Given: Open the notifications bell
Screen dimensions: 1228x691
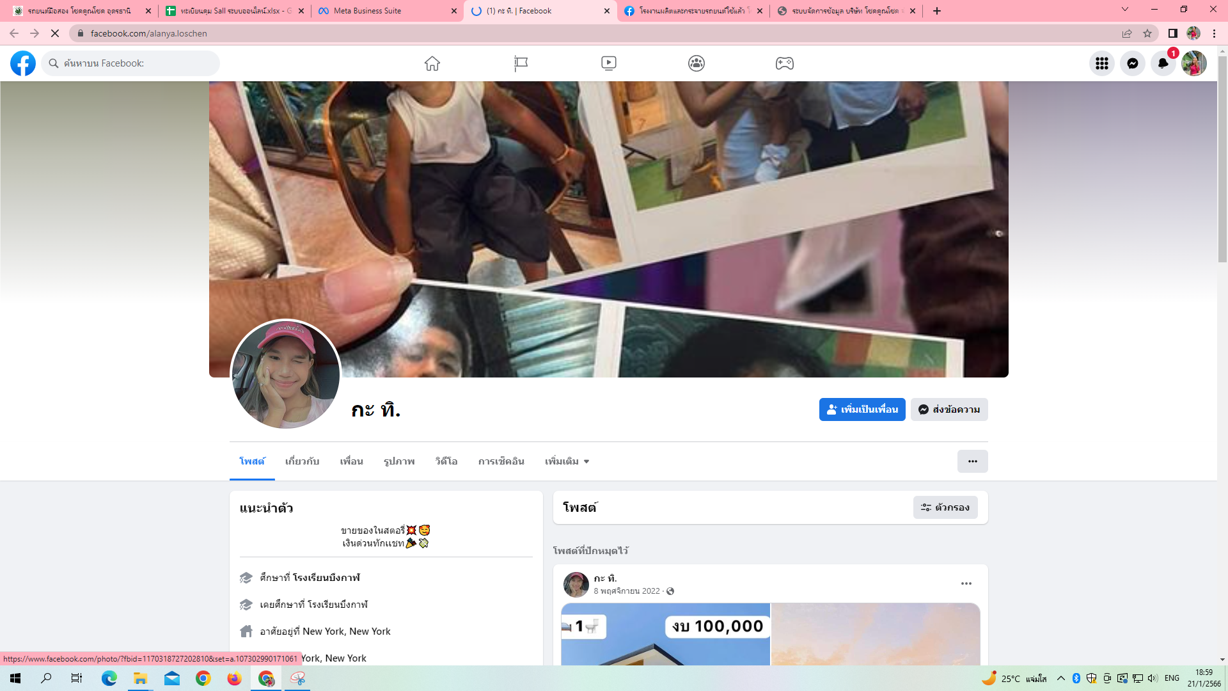Looking at the screenshot, I should tap(1163, 63).
